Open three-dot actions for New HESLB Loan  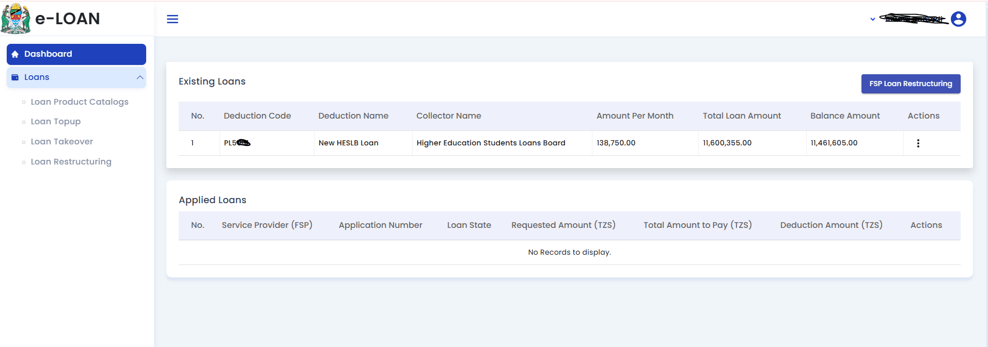coord(918,143)
